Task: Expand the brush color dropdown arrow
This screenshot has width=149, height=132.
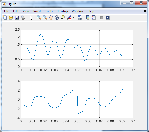Action: point(73,18)
